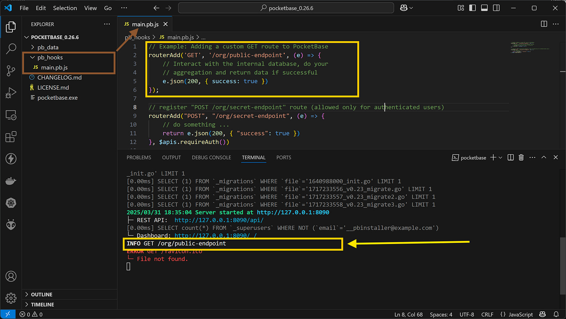Close the main.pb.js editor tab

click(165, 24)
